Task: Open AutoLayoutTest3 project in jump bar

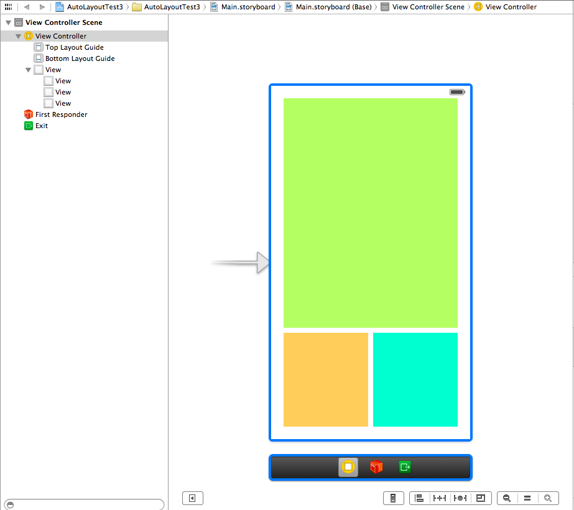Action: [x=89, y=7]
